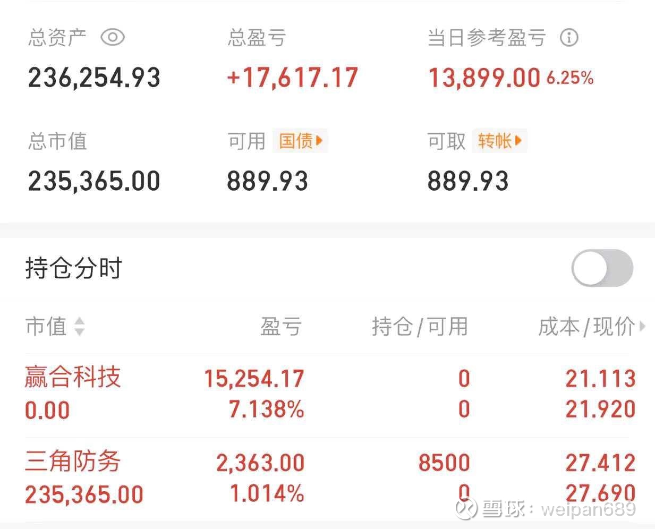Enable the 持仓分时 toggle switch
The image size is (655, 529).
tap(602, 268)
